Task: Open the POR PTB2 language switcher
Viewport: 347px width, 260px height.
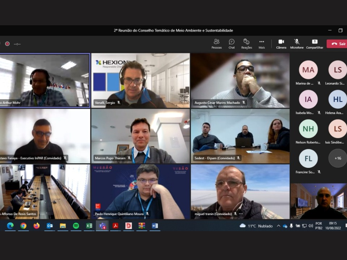Action: pyautogui.click(x=319, y=226)
